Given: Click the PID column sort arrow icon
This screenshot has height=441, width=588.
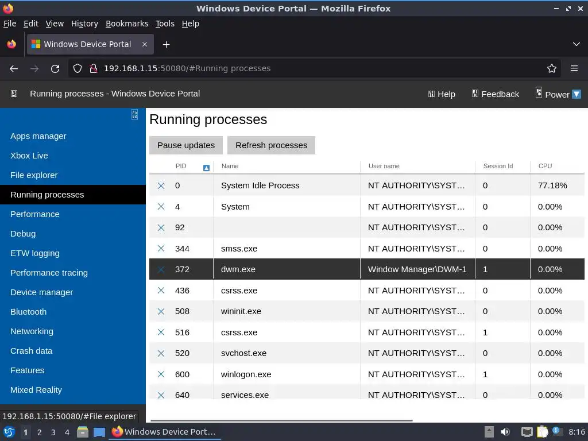Looking at the screenshot, I should (x=206, y=168).
